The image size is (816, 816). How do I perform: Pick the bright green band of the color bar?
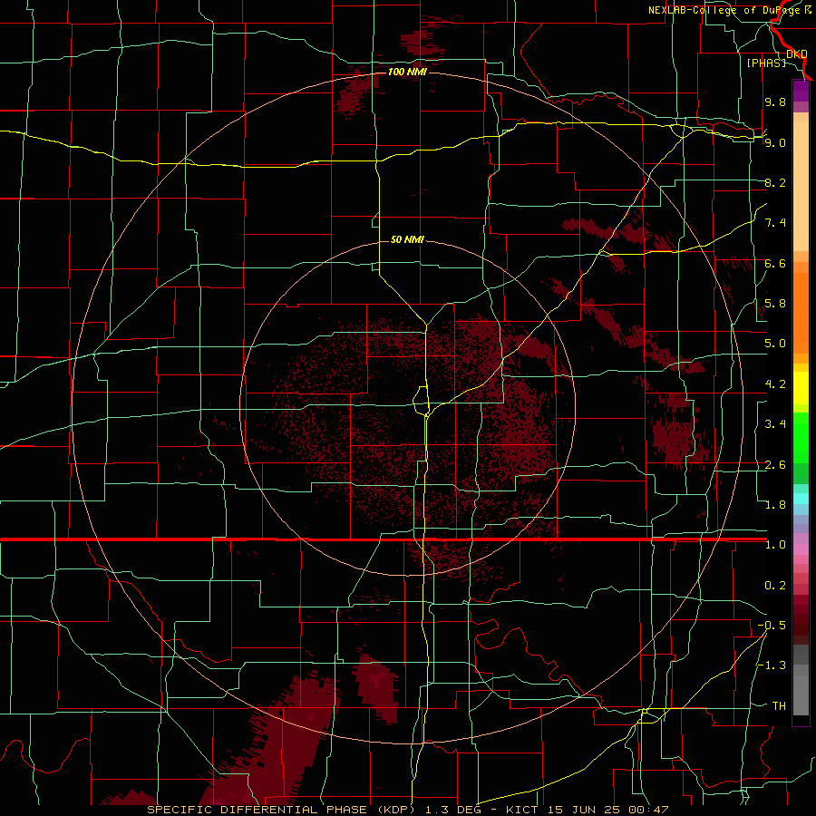801,438
